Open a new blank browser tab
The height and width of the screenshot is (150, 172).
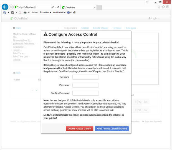click(99, 7)
